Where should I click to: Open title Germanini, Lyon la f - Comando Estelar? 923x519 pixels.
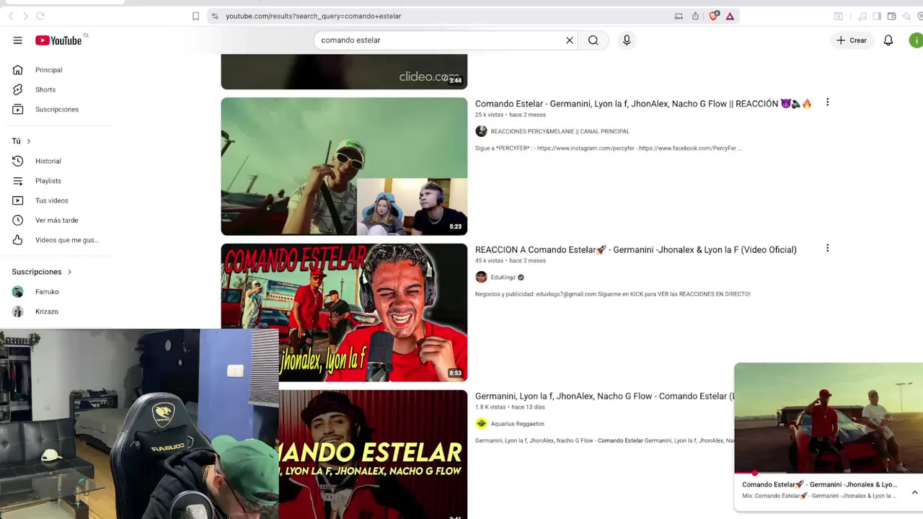[x=604, y=396]
